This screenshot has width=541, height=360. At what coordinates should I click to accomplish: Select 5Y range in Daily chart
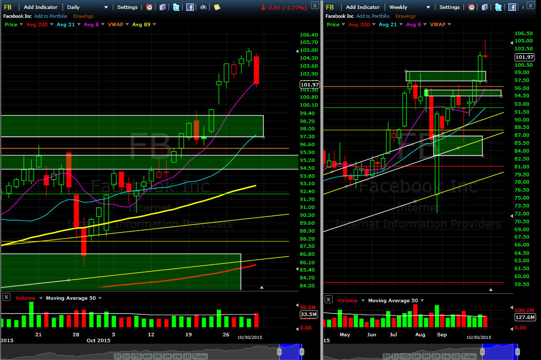(x=117, y=356)
